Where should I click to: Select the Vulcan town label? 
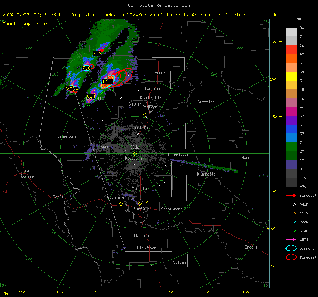click(180, 262)
